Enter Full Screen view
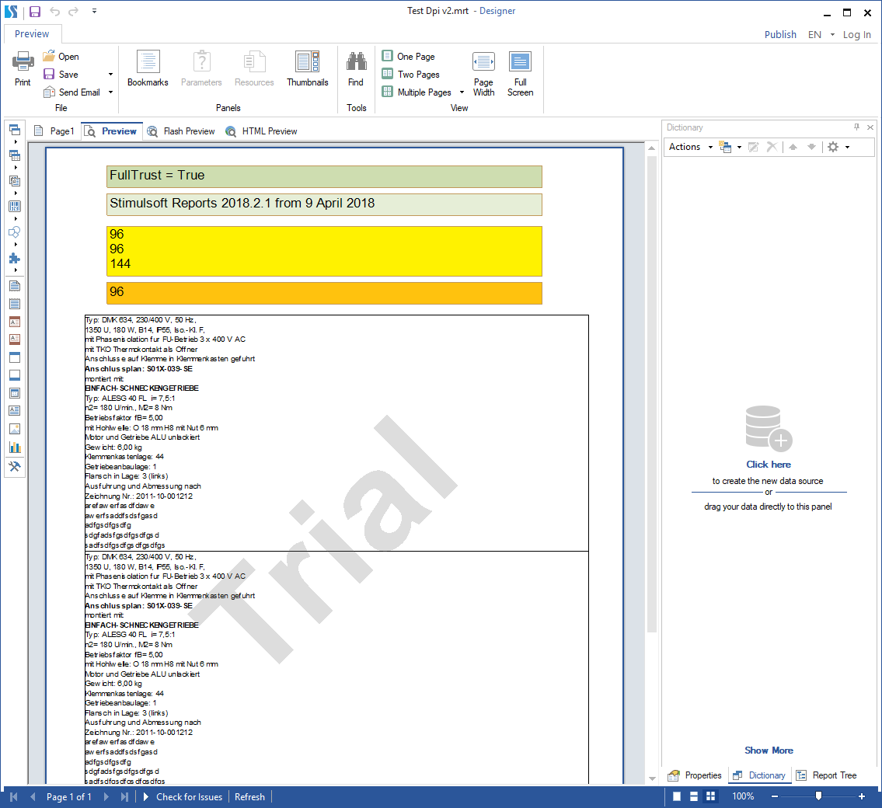The width and height of the screenshot is (882, 808). pyautogui.click(x=521, y=75)
